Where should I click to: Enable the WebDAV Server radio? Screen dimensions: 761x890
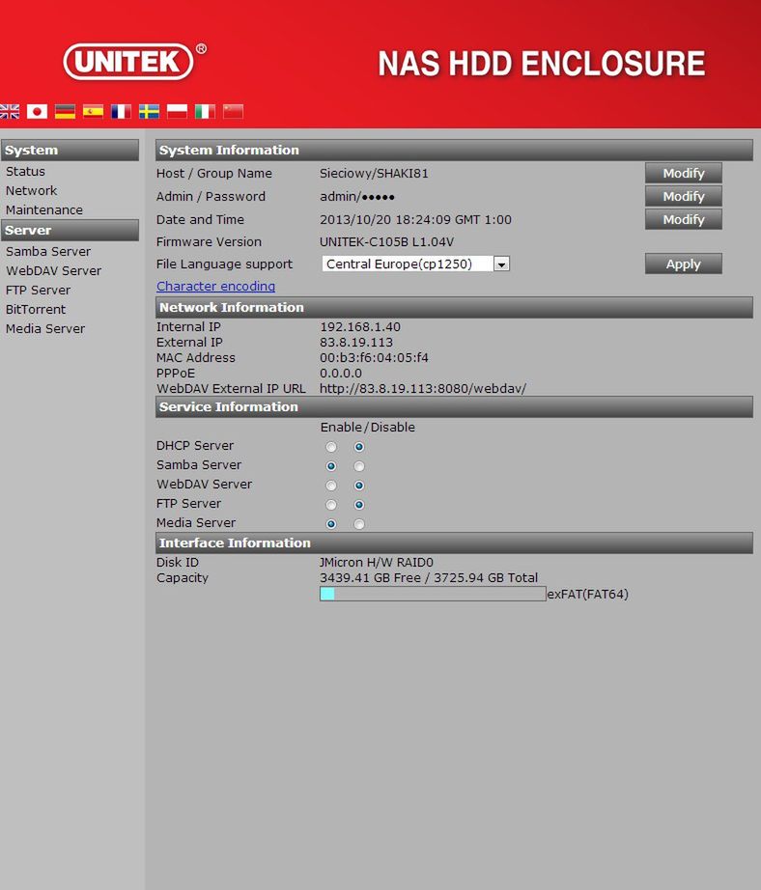coord(331,486)
